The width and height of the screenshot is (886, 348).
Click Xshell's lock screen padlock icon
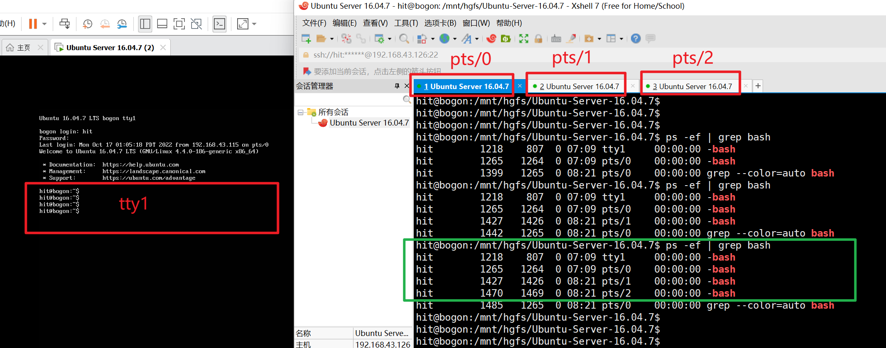point(538,39)
